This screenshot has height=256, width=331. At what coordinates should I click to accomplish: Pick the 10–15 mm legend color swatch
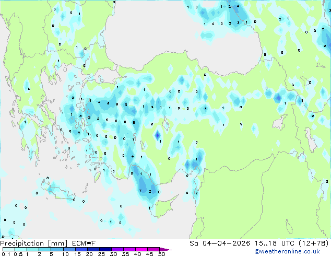point(69,249)
